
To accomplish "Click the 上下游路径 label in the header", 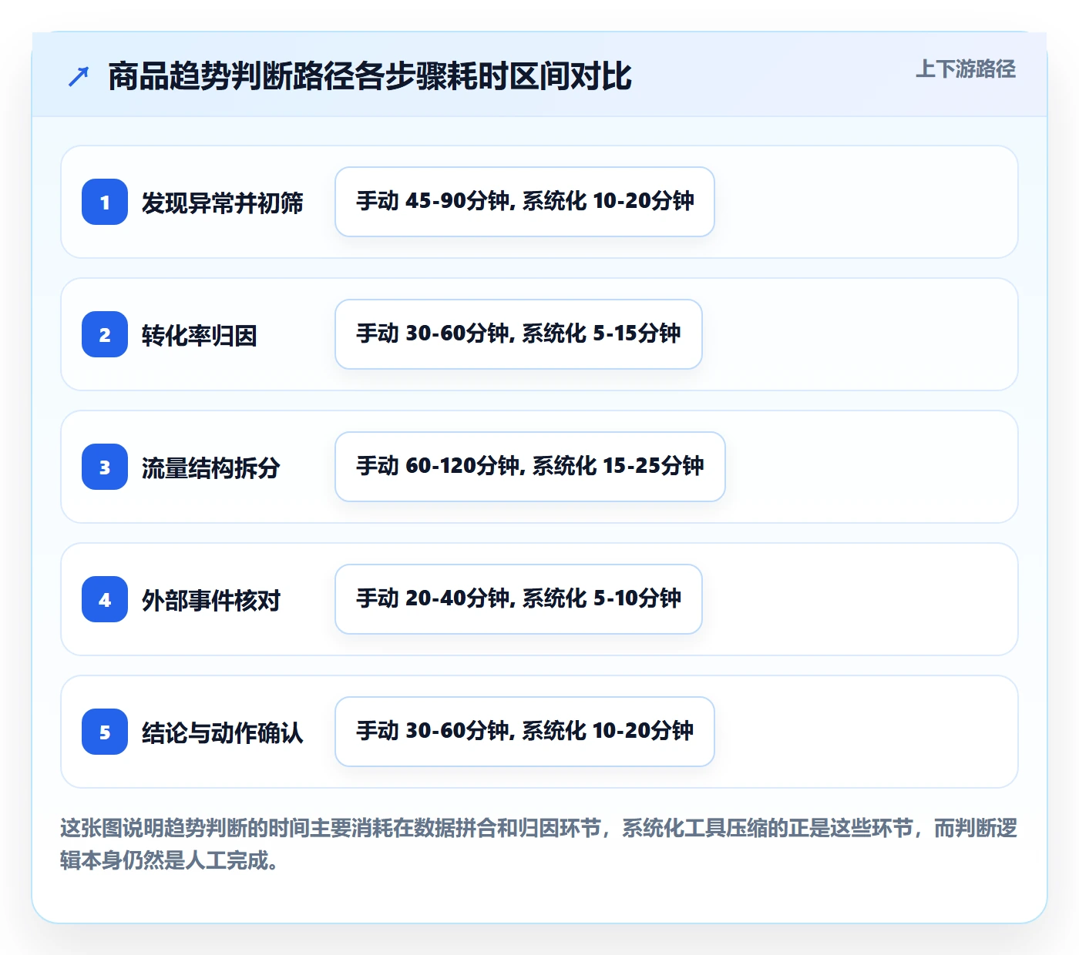I will [x=966, y=69].
